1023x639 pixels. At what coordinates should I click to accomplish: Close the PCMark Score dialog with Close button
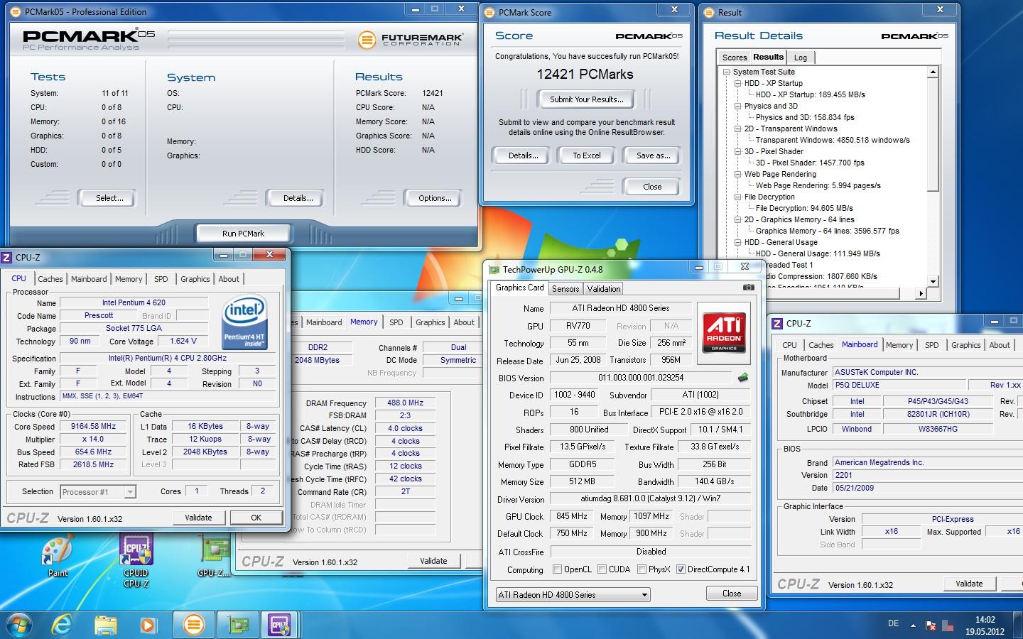[x=652, y=187]
